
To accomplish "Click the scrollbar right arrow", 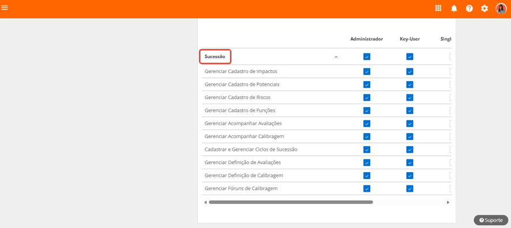I will 448,202.
